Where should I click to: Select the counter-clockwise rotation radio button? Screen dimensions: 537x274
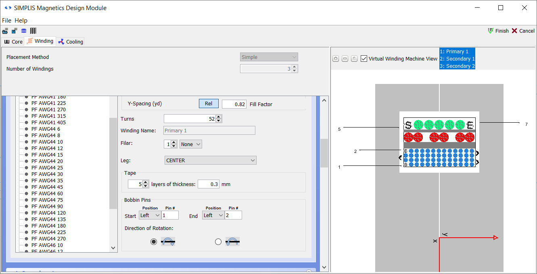point(218,242)
